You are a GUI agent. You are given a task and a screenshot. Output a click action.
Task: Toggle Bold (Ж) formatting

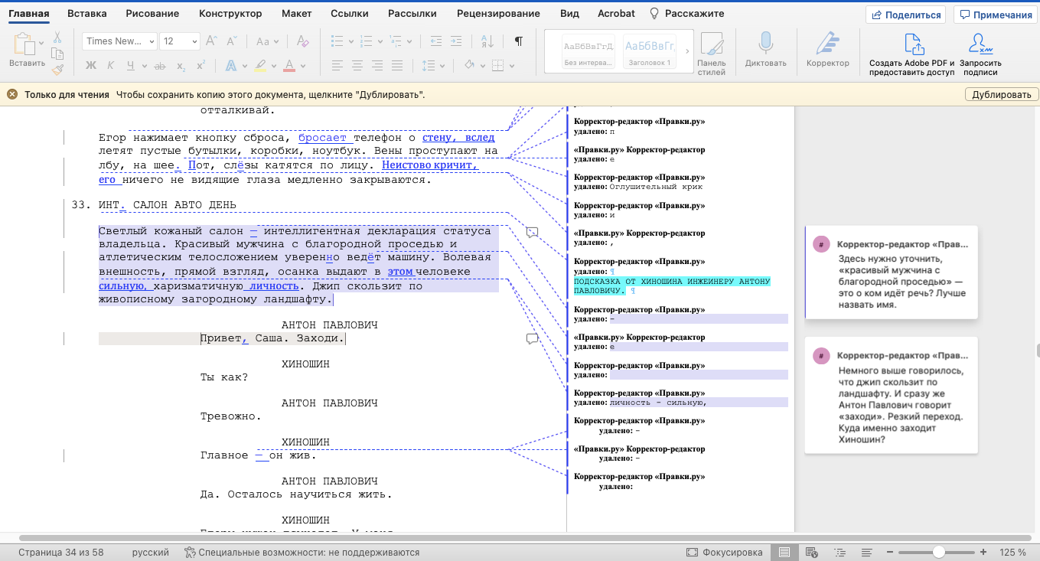pyautogui.click(x=91, y=66)
